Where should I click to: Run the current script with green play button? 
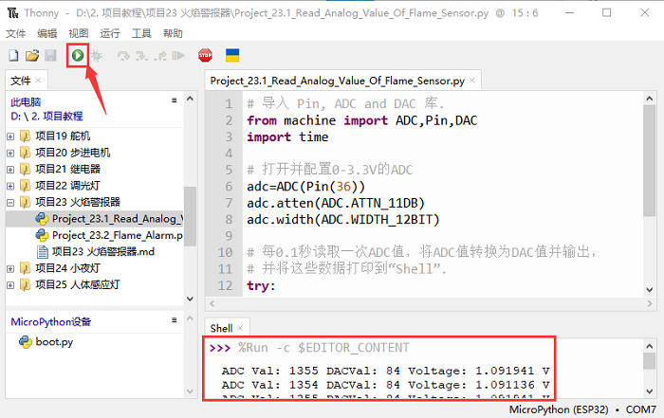tap(77, 56)
